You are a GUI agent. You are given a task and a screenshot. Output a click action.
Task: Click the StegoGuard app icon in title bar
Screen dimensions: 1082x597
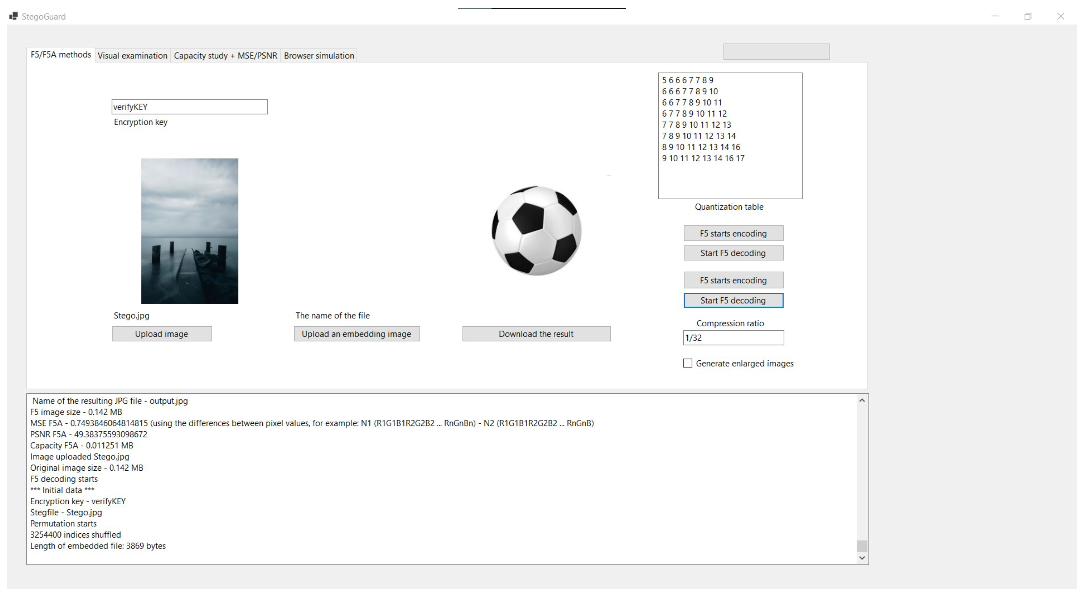14,17
